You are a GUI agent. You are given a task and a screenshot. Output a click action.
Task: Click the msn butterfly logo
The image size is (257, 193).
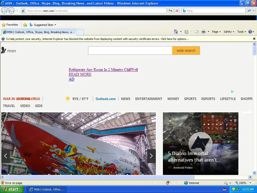click(x=9, y=51)
